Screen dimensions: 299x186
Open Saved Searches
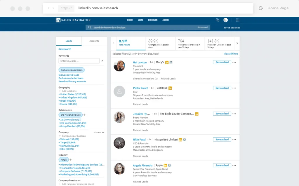232,28
